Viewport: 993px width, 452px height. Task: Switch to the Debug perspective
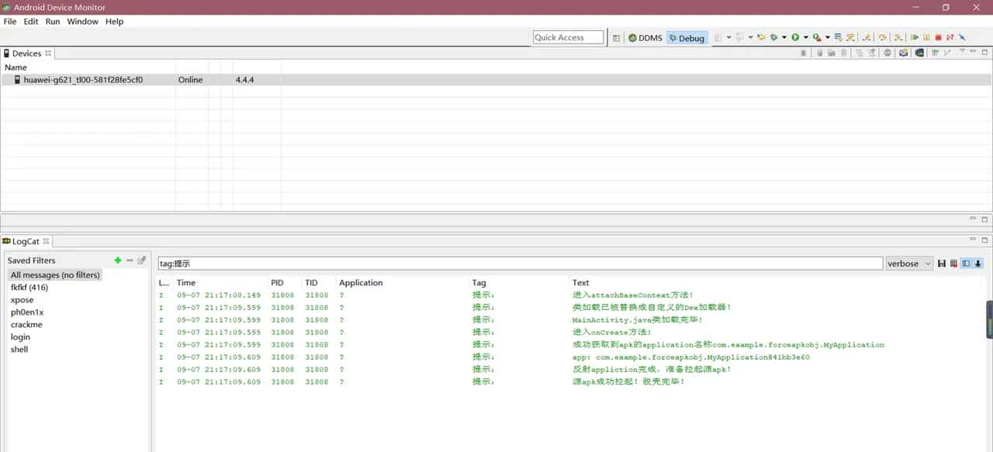687,38
